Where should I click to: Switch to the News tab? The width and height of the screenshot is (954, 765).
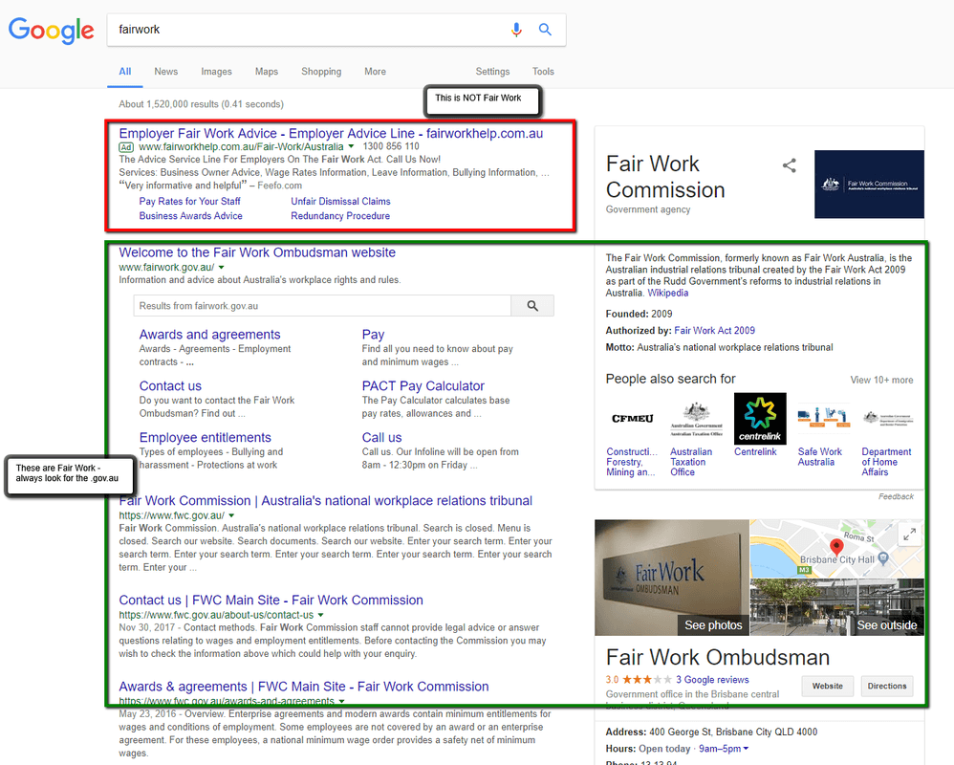[x=166, y=71]
